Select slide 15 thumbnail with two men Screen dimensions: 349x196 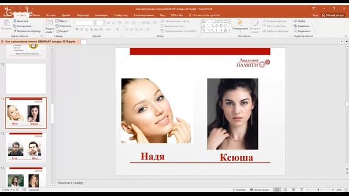[26, 148]
